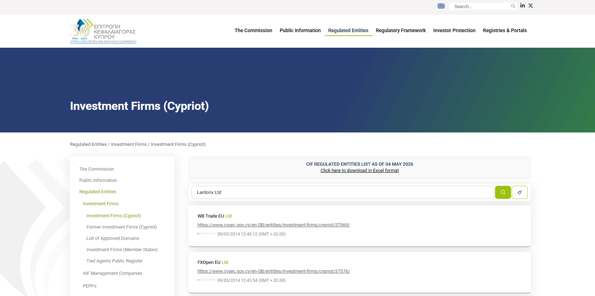Click the date 09/05/2014 12:45:12 text
The height and width of the screenshot is (296, 595).
tap(251, 234)
